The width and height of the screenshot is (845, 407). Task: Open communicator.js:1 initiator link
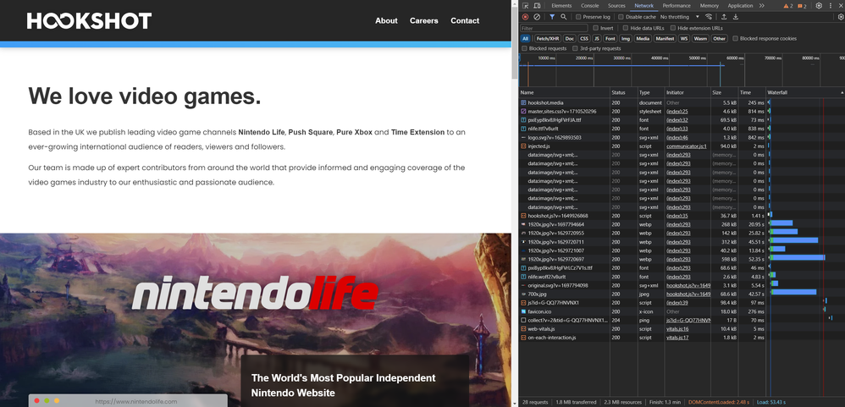[687, 146]
